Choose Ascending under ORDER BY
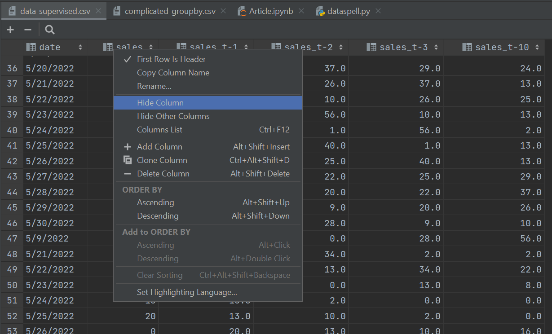552x334 pixels. click(x=155, y=202)
